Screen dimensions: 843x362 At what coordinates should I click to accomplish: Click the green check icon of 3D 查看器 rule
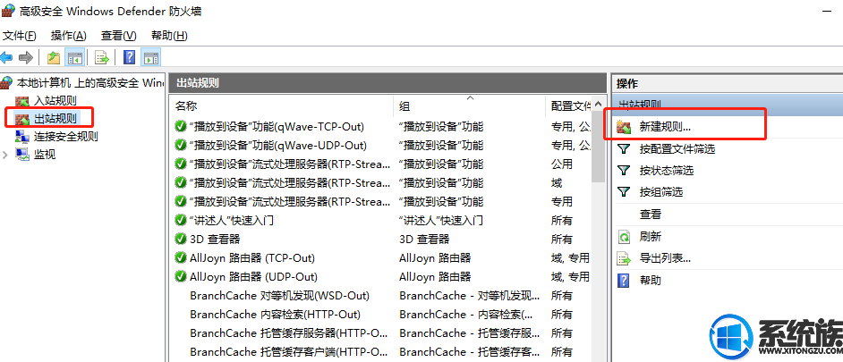coord(181,239)
